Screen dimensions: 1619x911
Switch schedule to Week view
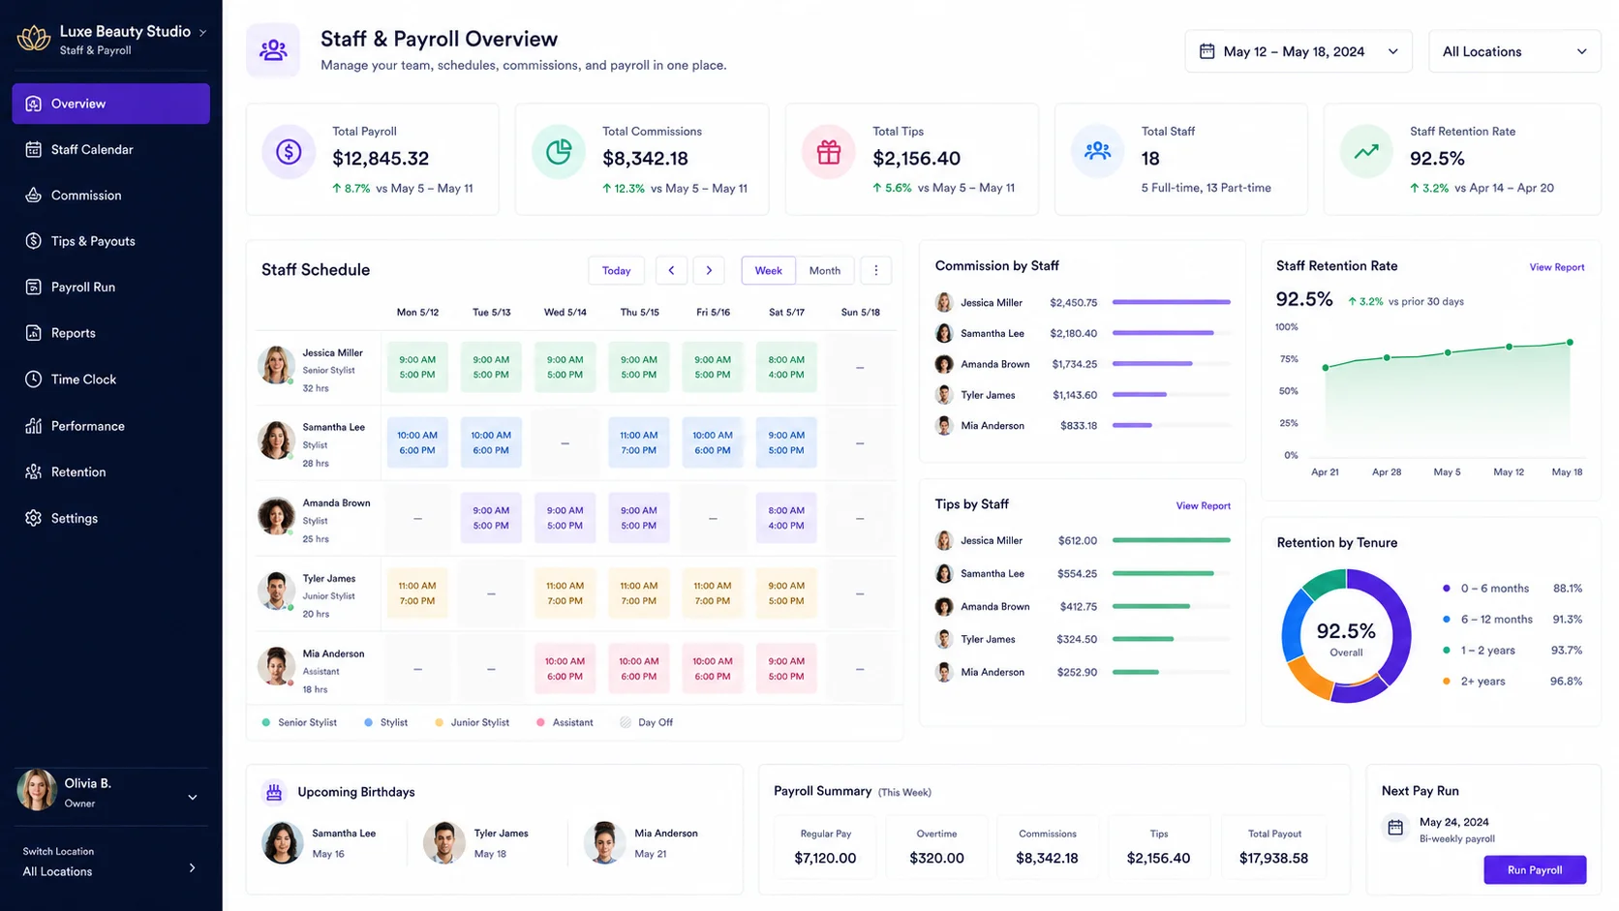(x=769, y=271)
